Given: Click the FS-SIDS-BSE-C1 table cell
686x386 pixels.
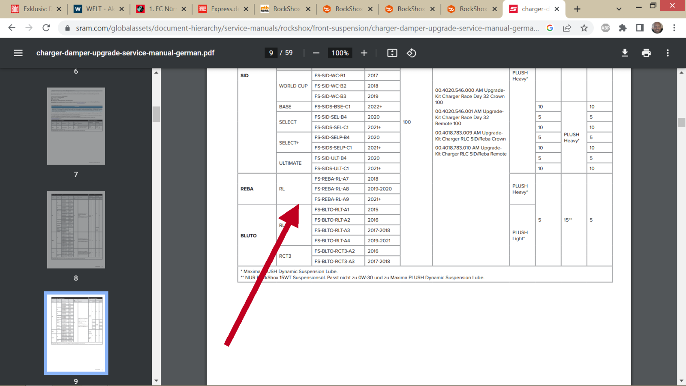Looking at the screenshot, I should (x=338, y=106).
